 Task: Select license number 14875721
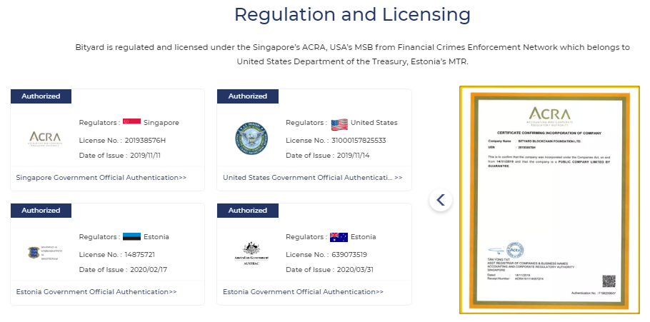(140, 254)
